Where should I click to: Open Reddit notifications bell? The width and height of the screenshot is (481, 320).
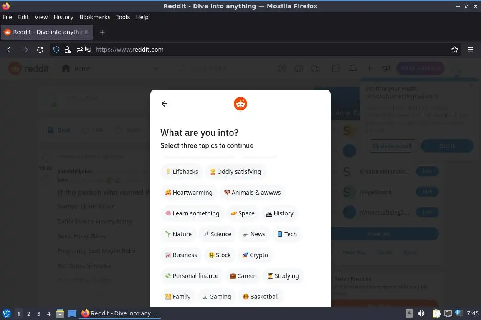point(353,69)
